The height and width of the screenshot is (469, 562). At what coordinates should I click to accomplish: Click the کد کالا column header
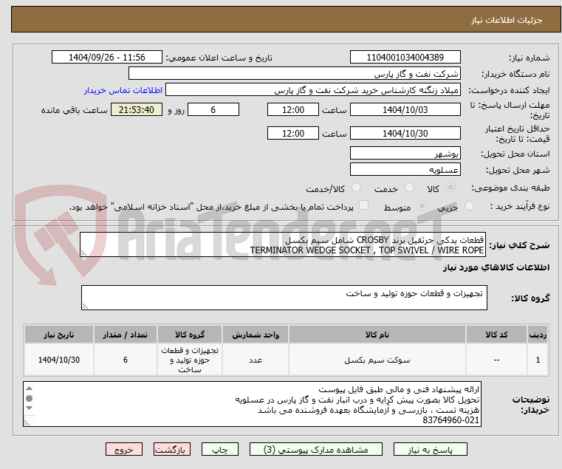(x=496, y=335)
